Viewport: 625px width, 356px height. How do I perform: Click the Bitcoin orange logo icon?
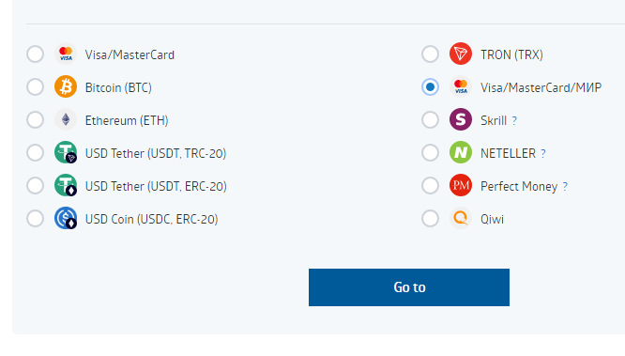(x=66, y=86)
